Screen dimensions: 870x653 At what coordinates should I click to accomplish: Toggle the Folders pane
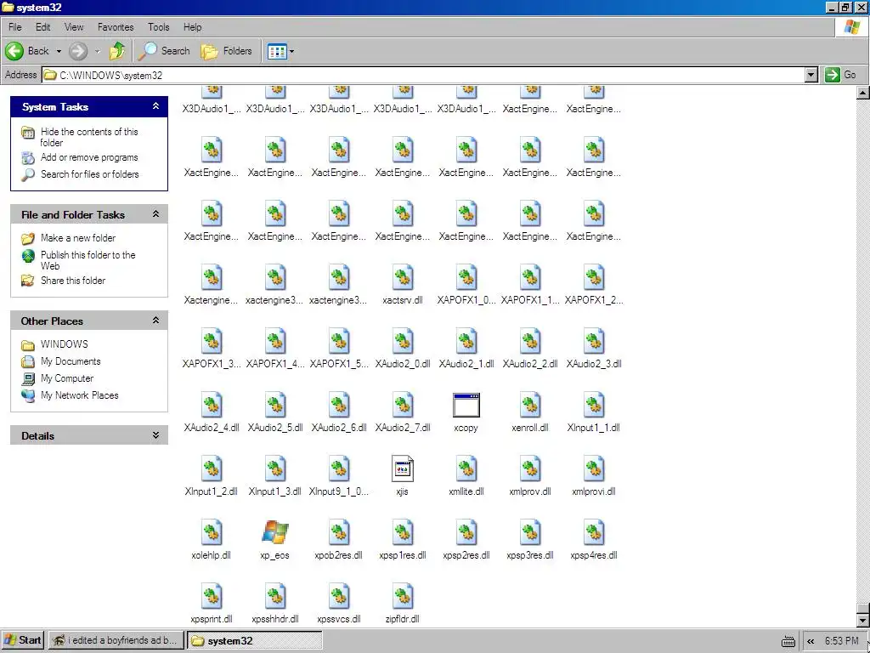(226, 51)
